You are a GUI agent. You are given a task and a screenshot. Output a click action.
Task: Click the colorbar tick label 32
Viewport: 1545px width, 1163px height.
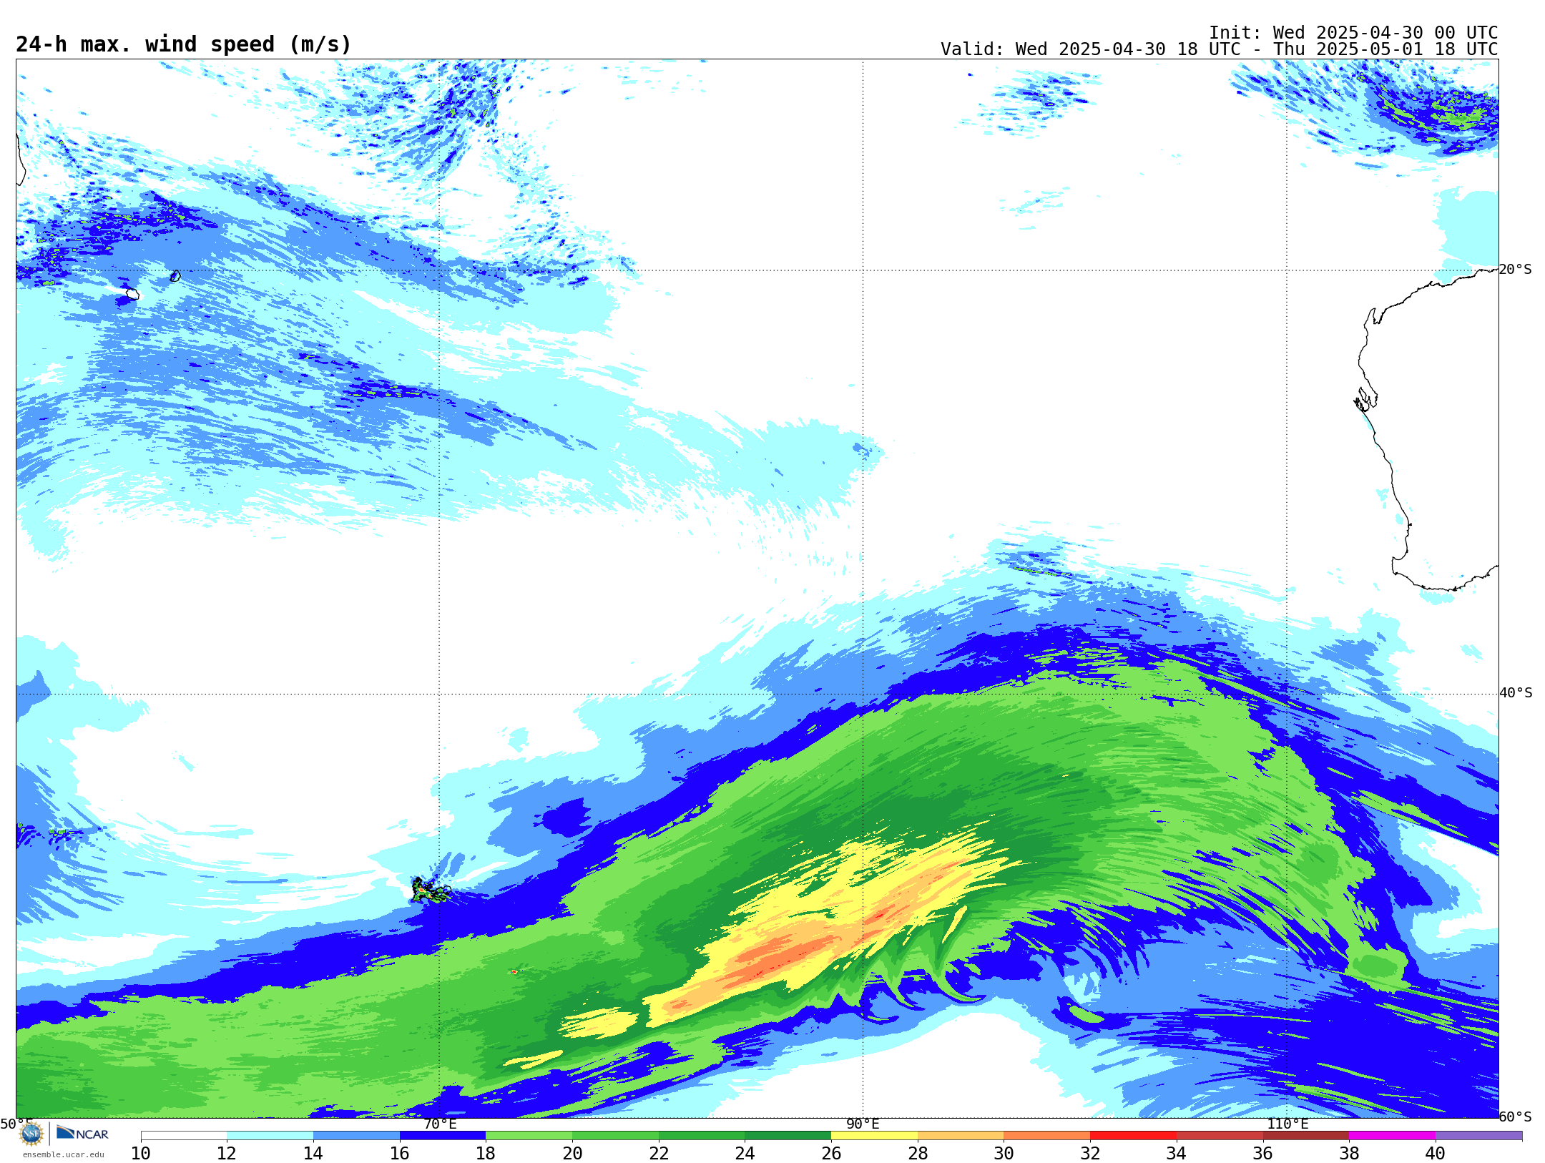1090,1153
